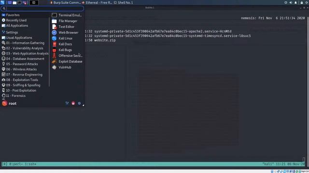Screen dimensions: 309x173
Task: Open Kali Docs entry
Action: pyautogui.click(x=67, y=44)
